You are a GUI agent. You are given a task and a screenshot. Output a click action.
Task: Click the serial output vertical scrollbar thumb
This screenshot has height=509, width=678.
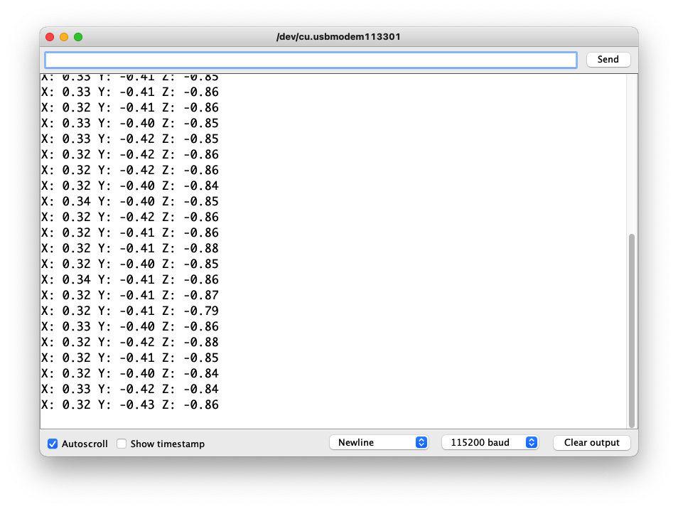[x=632, y=331]
